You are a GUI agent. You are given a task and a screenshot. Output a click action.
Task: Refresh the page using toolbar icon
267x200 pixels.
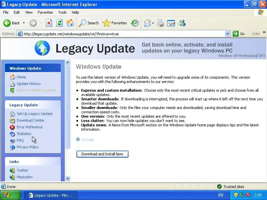60,23
